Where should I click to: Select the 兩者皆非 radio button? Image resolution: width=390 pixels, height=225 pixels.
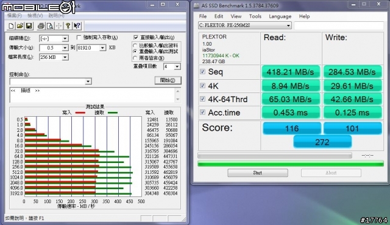pyautogui.click(x=135, y=58)
